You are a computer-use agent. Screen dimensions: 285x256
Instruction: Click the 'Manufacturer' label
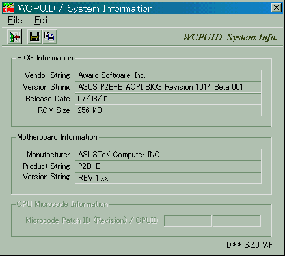[48, 155]
